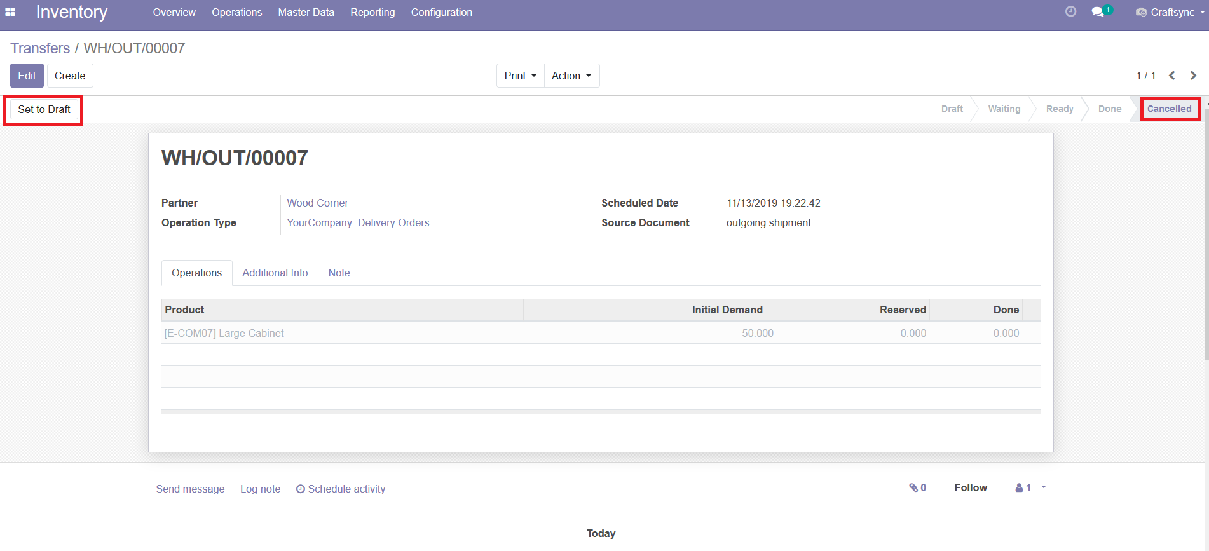Expand the Action dropdown
This screenshot has width=1209, height=551.
[571, 76]
